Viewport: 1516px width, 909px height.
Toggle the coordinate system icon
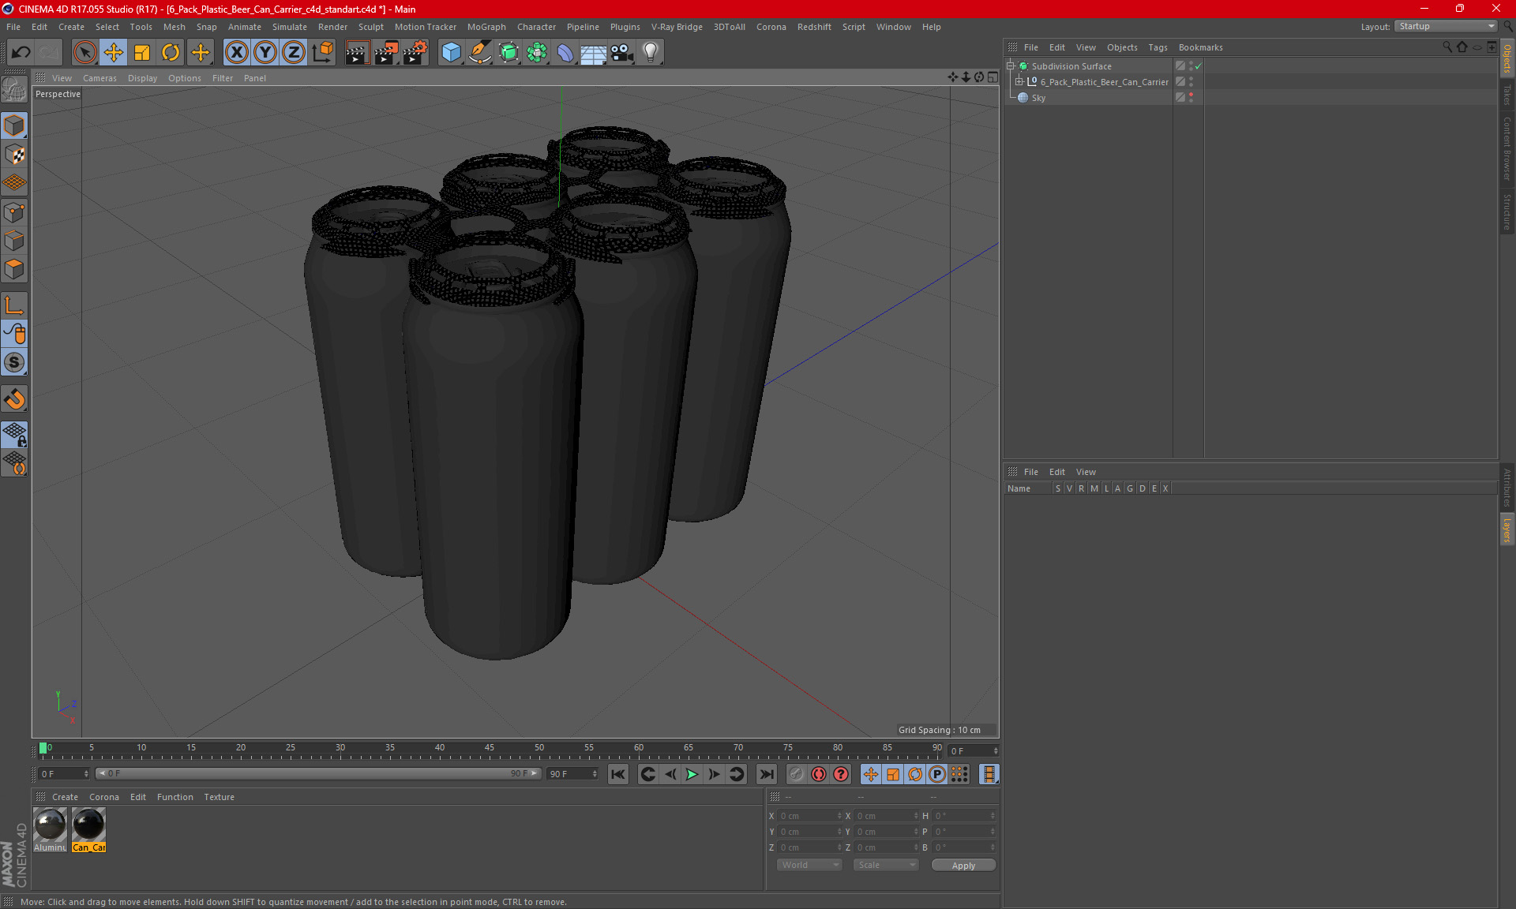pyautogui.click(x=322, y=53)
